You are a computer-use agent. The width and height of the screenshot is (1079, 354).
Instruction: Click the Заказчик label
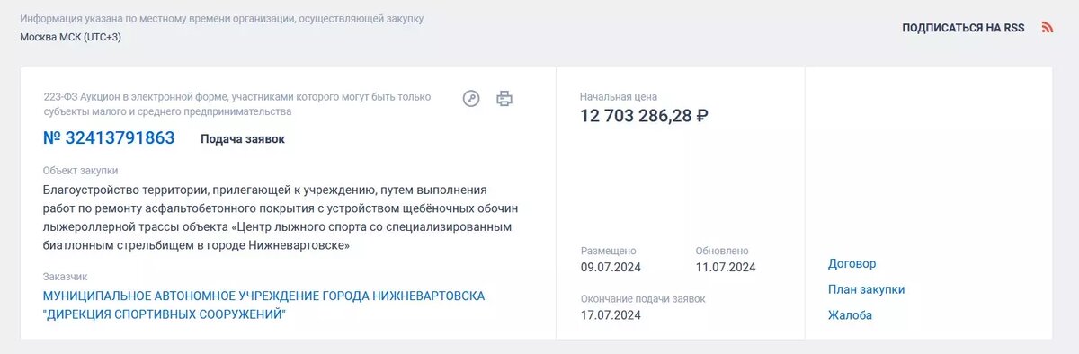click(65, 277)
